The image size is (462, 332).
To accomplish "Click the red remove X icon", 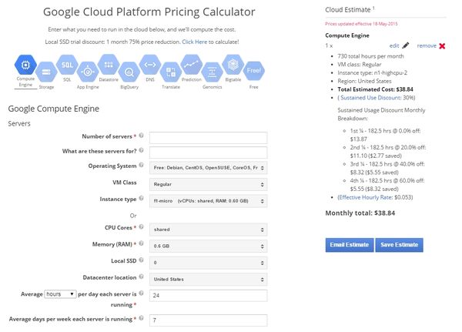I will coord(441,46).
